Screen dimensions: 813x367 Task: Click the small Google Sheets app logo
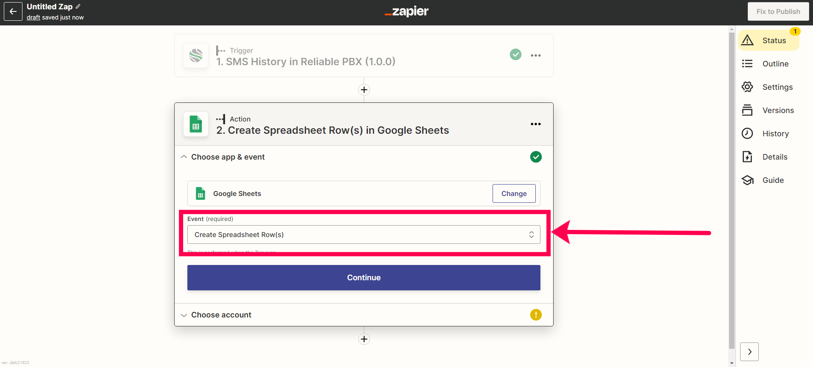point(200,193)
